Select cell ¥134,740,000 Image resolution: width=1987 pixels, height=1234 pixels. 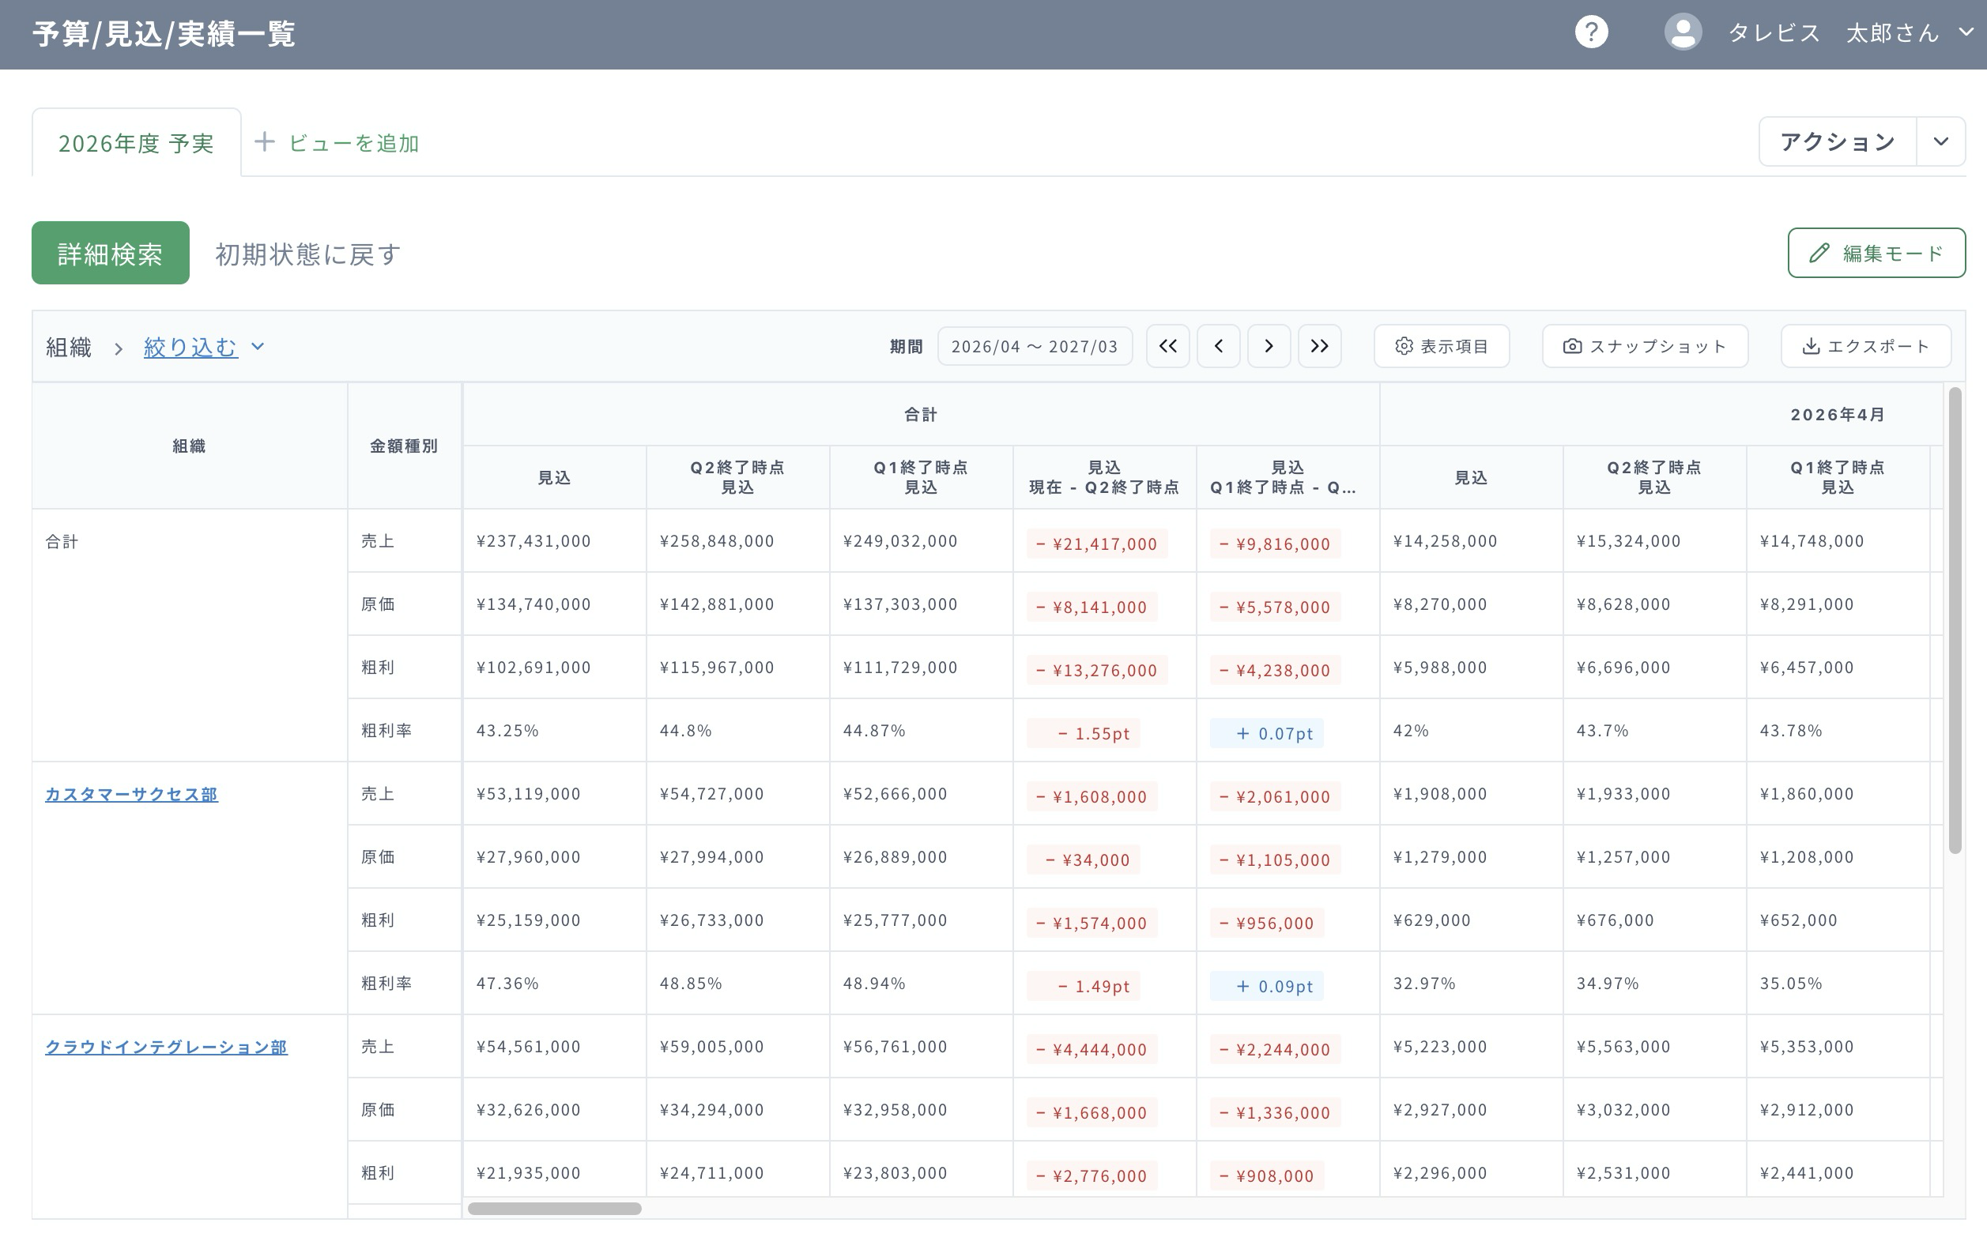554,604
